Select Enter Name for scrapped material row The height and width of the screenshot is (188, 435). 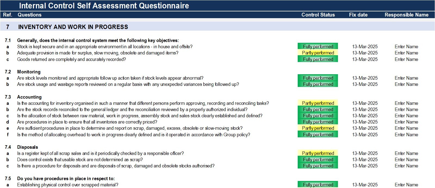click(x=406, y=185)
